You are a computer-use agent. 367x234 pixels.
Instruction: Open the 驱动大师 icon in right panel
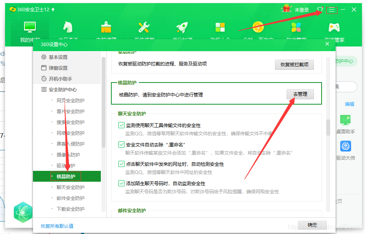346,146
